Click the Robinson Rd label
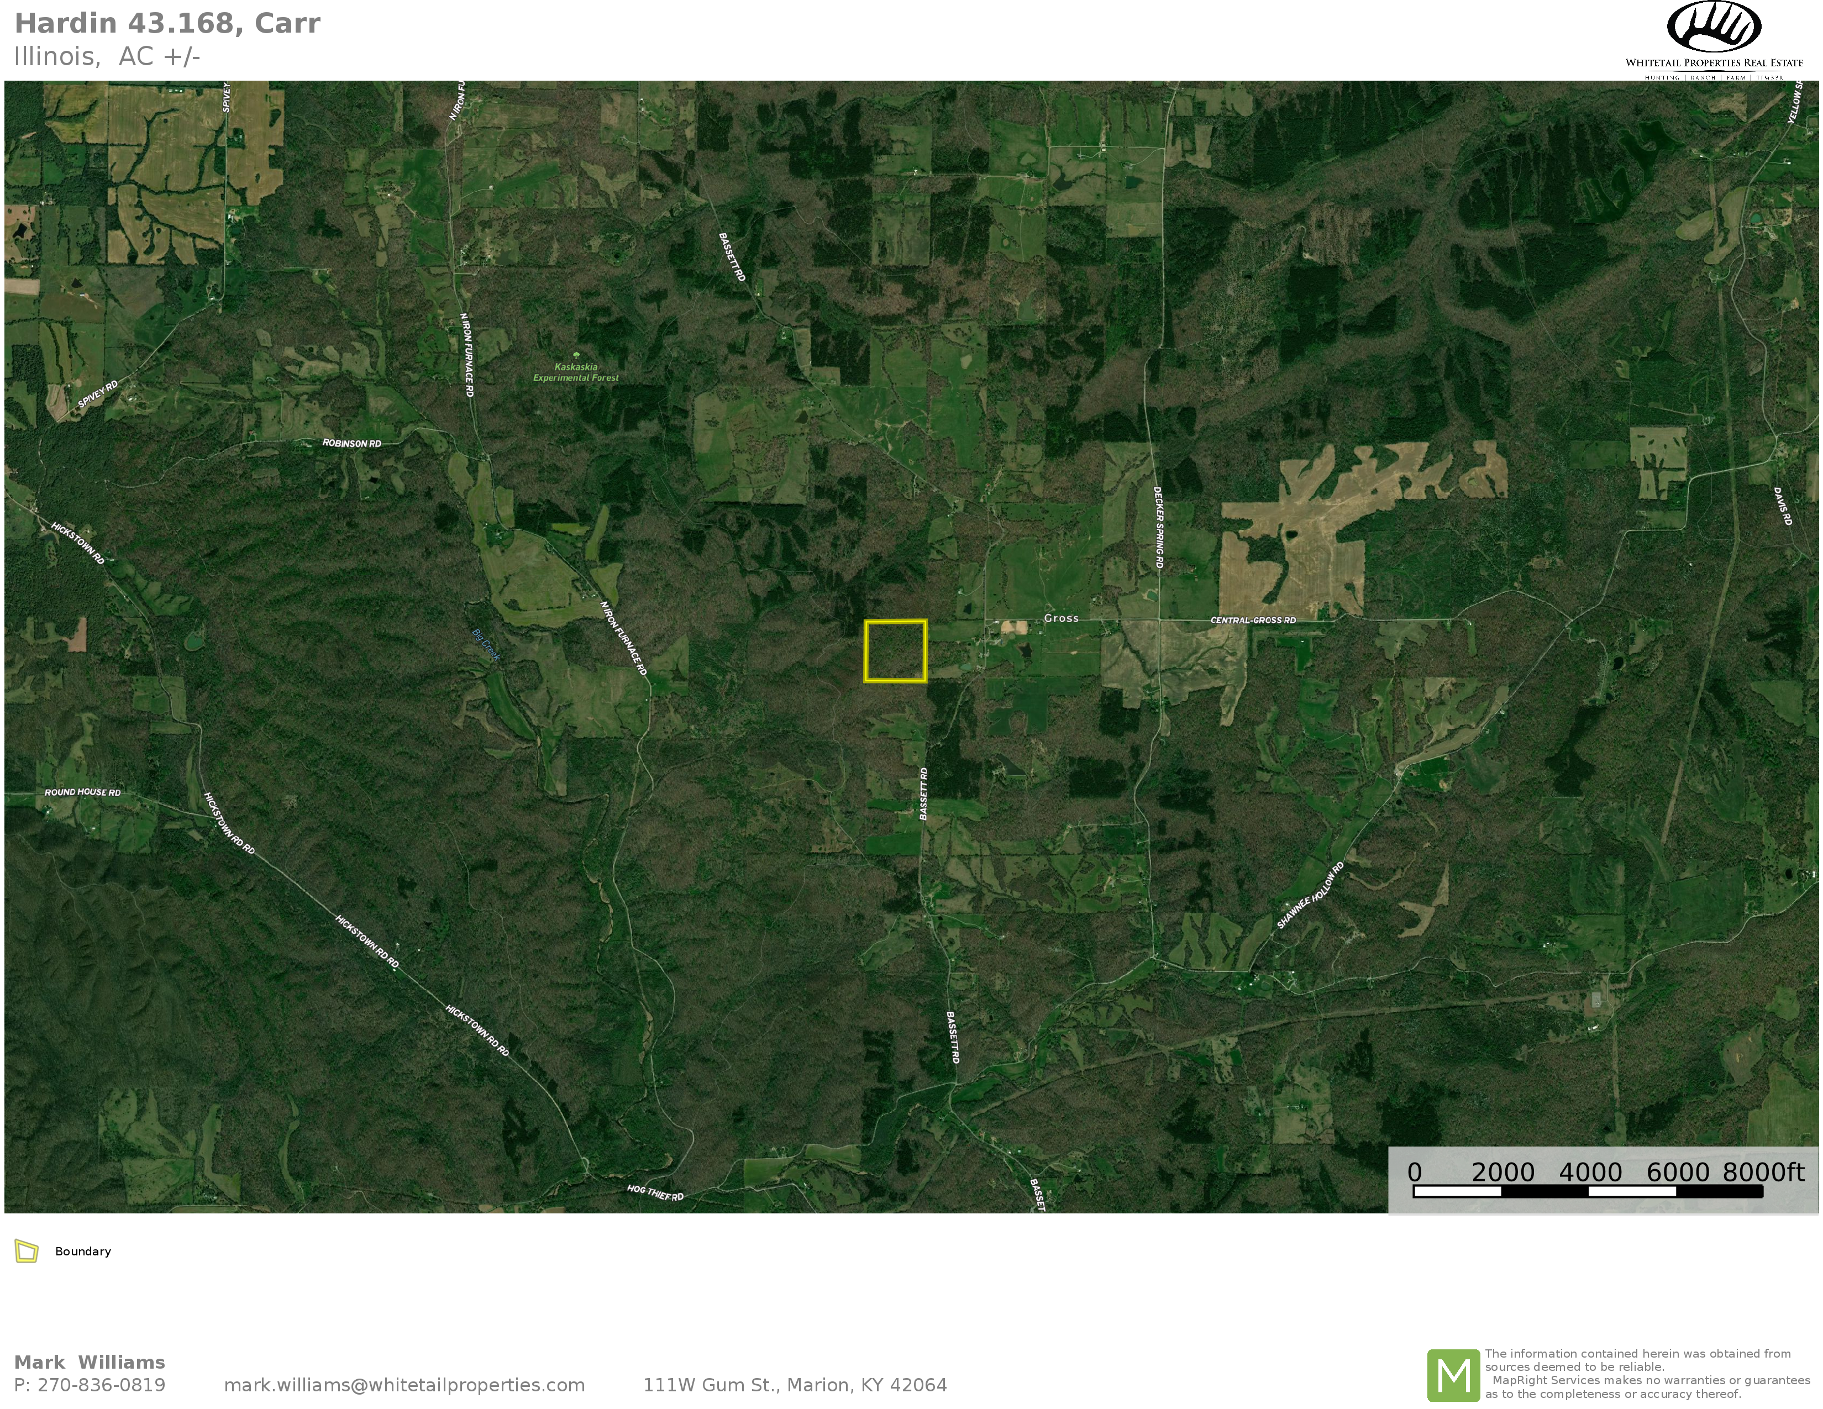1823x1409 pixels. click(351, 443)
